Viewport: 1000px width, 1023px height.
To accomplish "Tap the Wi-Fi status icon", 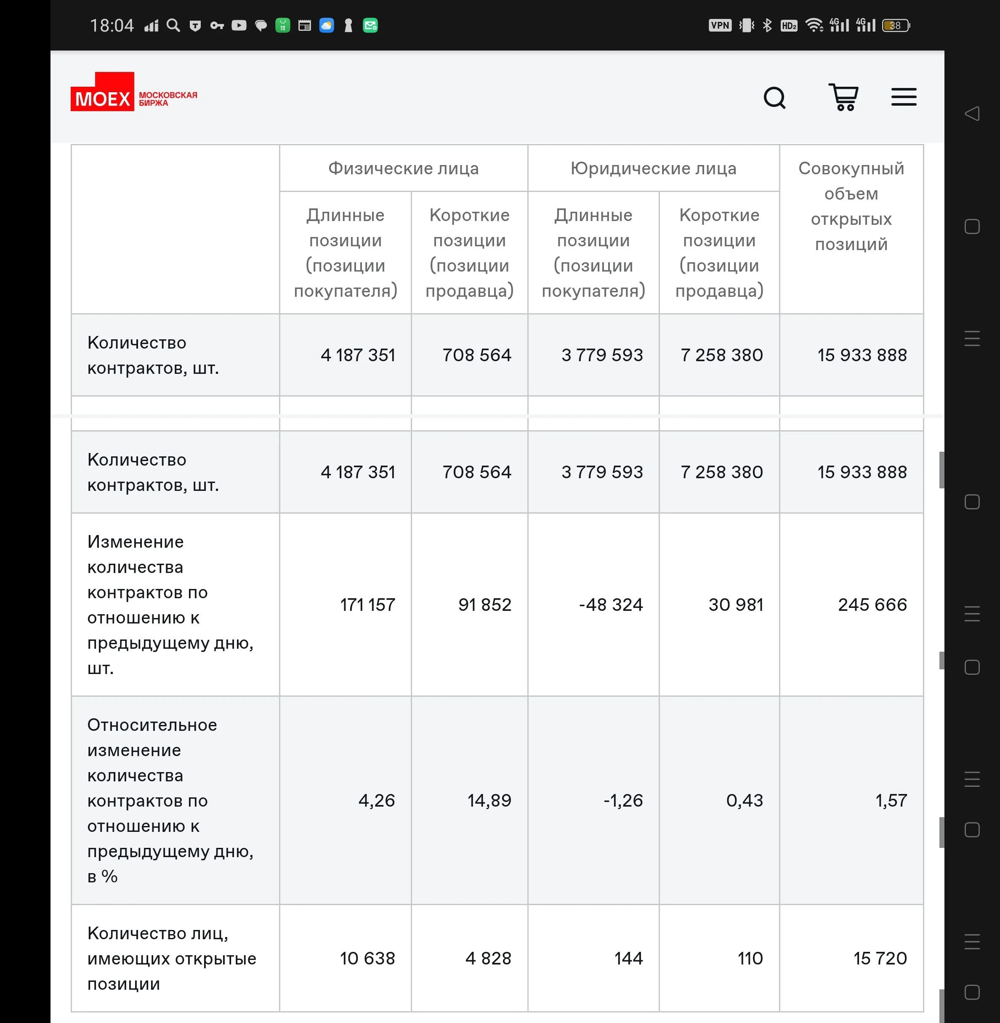I will (x=814, y=25).
